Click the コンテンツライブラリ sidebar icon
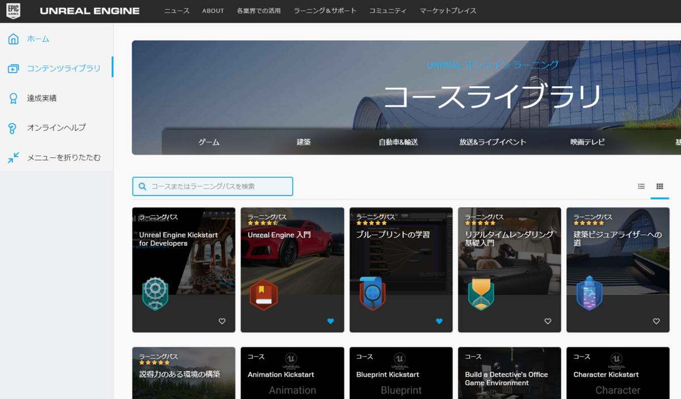The width and height of the screenshot is (681, 399). (x=13, y=69)
